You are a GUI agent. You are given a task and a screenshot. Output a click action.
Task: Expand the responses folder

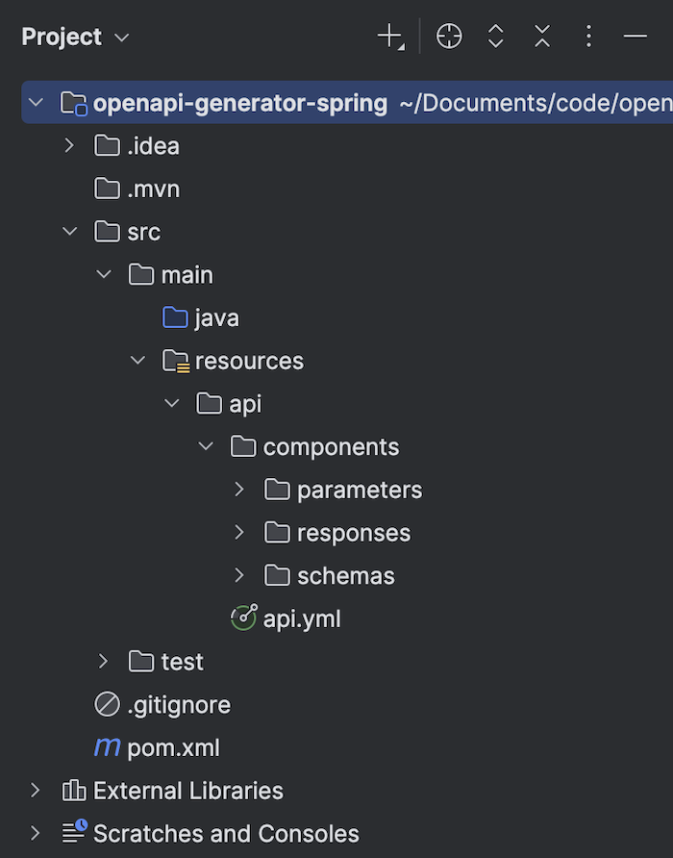point(239,533)
